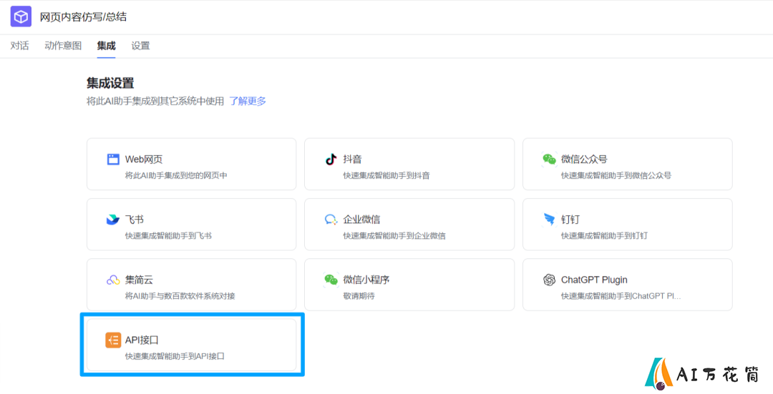
Task: Click the 集简云 cloud icon
Action: 113,280
